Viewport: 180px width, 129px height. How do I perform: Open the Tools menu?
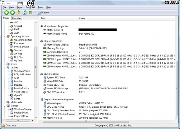(40, 7)
